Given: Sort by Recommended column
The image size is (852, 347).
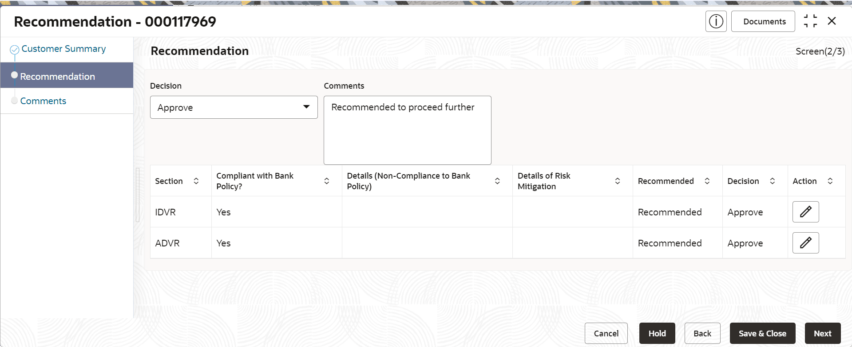Looking at the screenshot, I should 707,181.
